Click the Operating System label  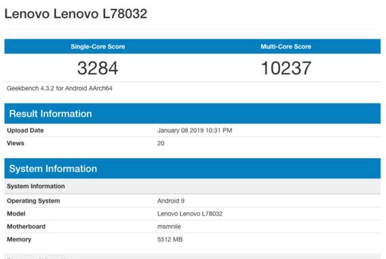33,201
